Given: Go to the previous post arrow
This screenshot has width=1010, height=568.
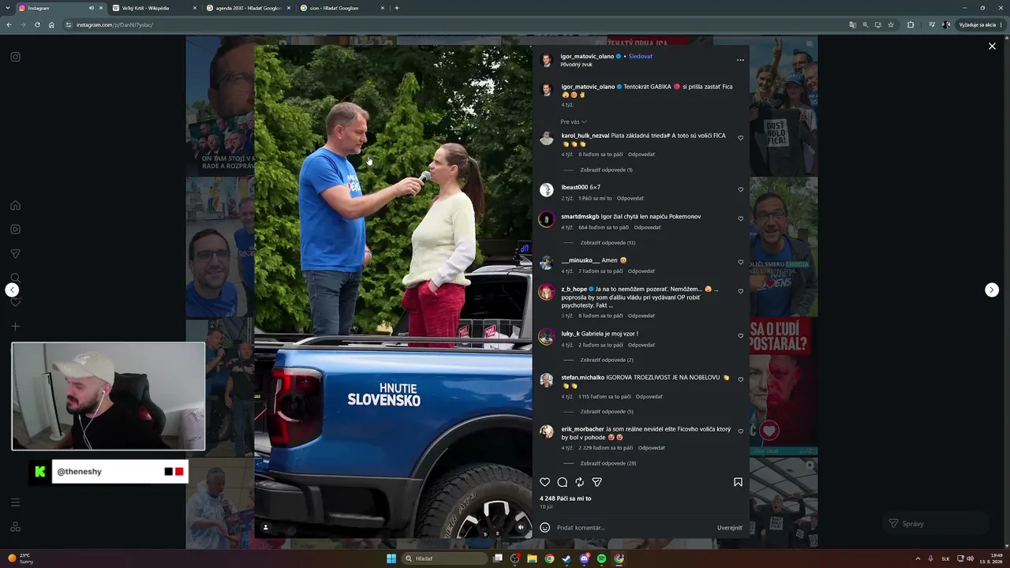Looking at the screenshot, I should click(12, 290).
